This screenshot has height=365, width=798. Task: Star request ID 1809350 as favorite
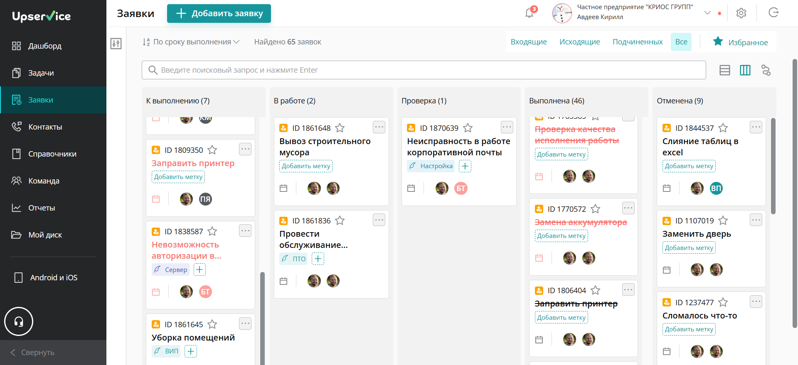coord(212,150)
